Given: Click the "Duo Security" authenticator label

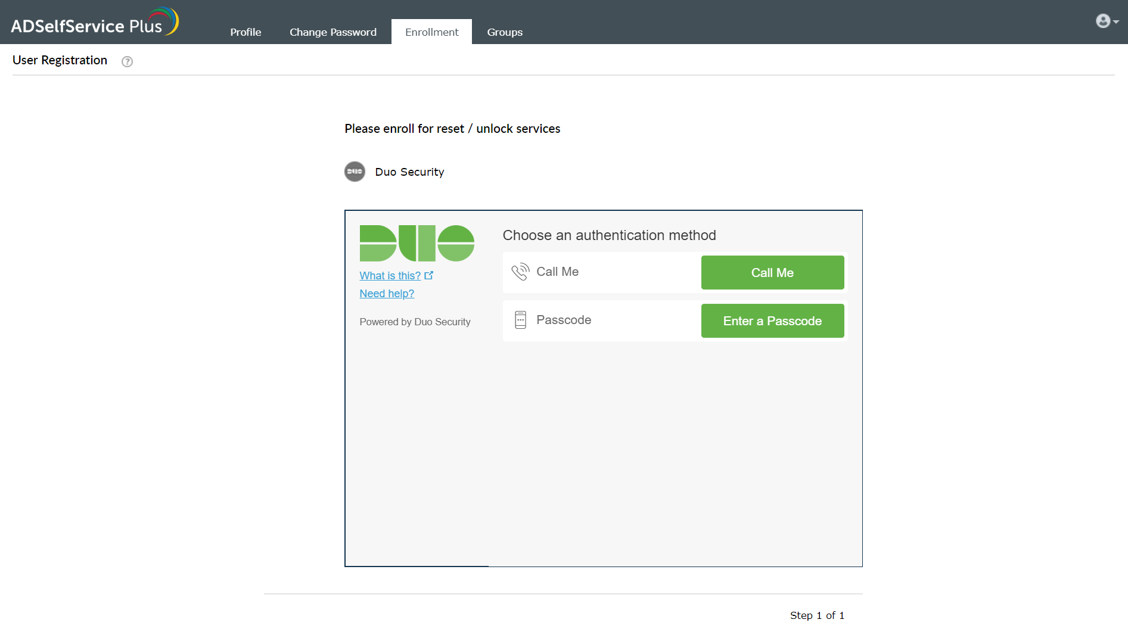Looking at the screenshot, I should pos(409,172).
